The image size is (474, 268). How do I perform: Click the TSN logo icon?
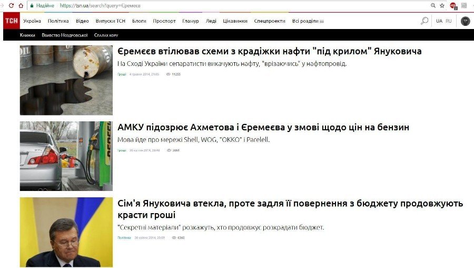(11, 21)
